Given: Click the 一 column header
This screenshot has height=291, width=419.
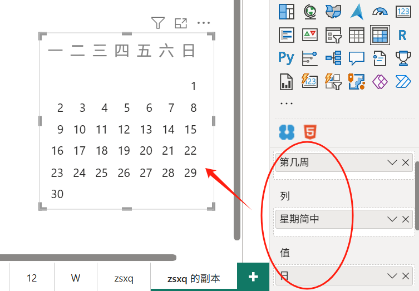Looking at the screenshot, I should tap(55, 50).
